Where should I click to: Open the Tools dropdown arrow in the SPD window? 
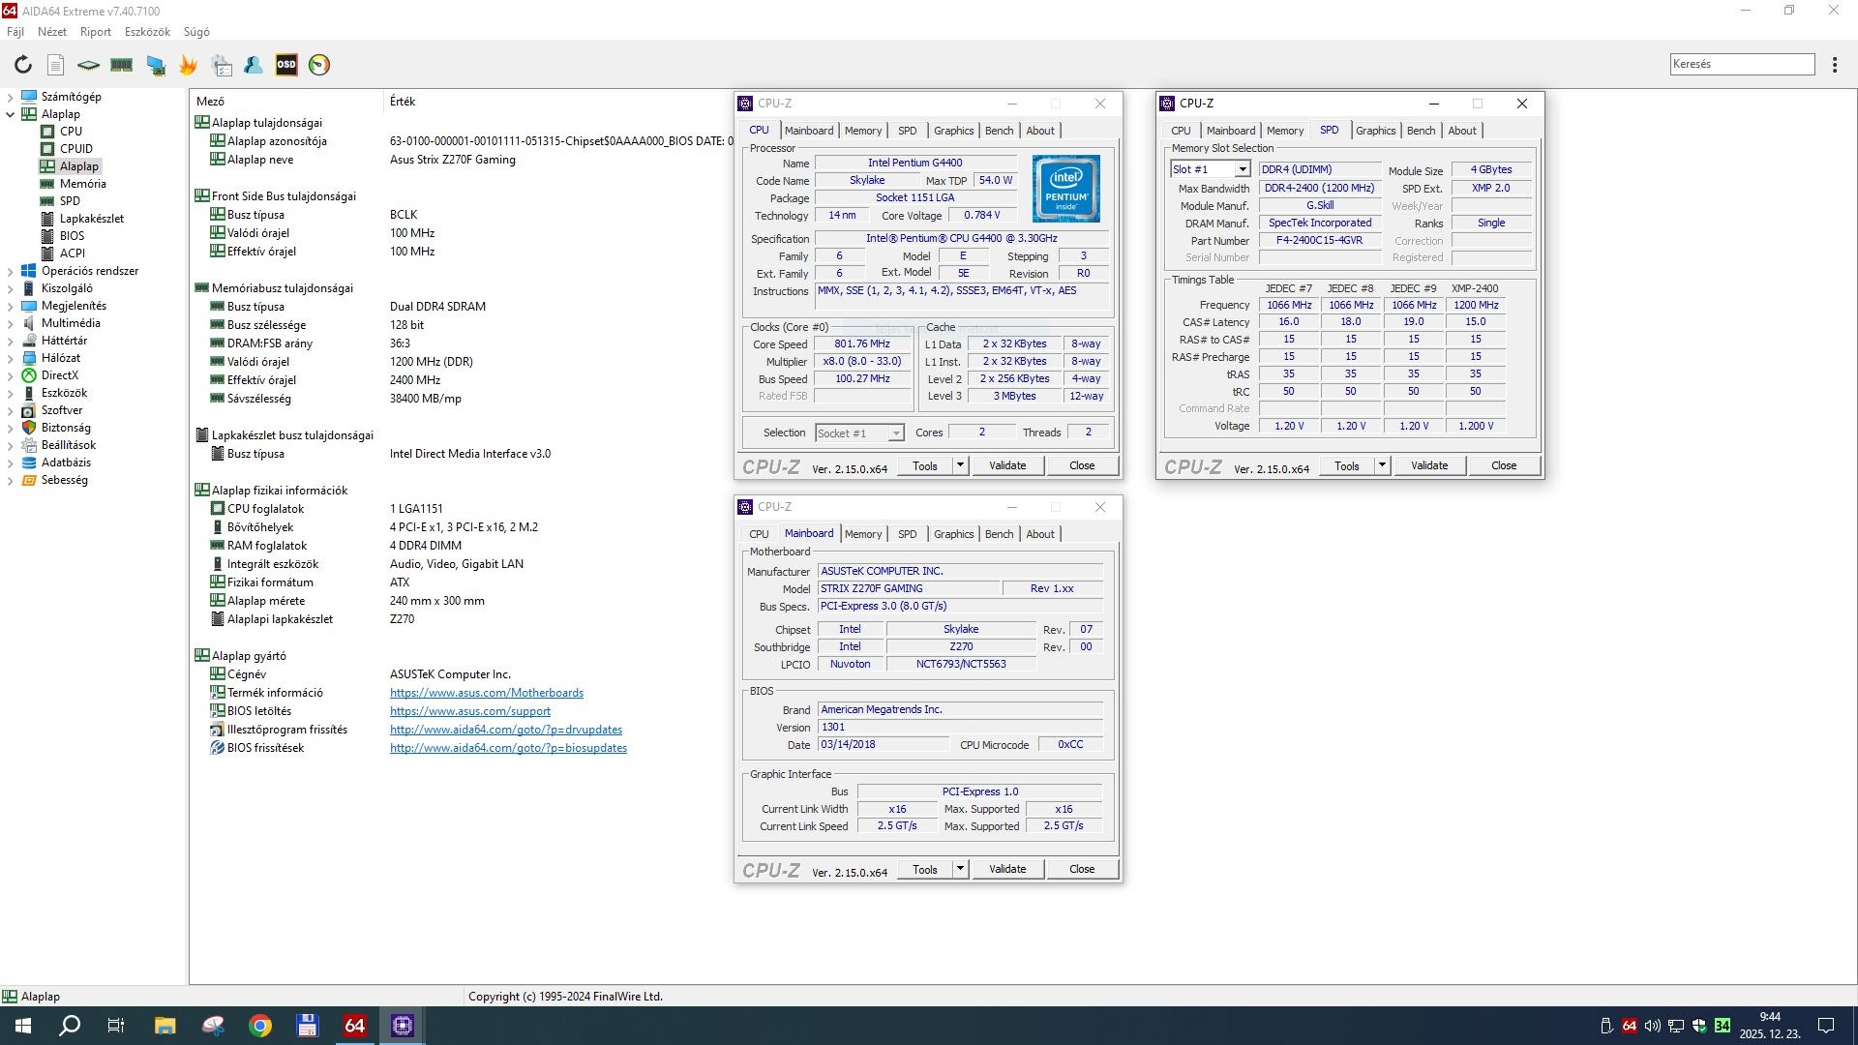(x=1382, y=465)
